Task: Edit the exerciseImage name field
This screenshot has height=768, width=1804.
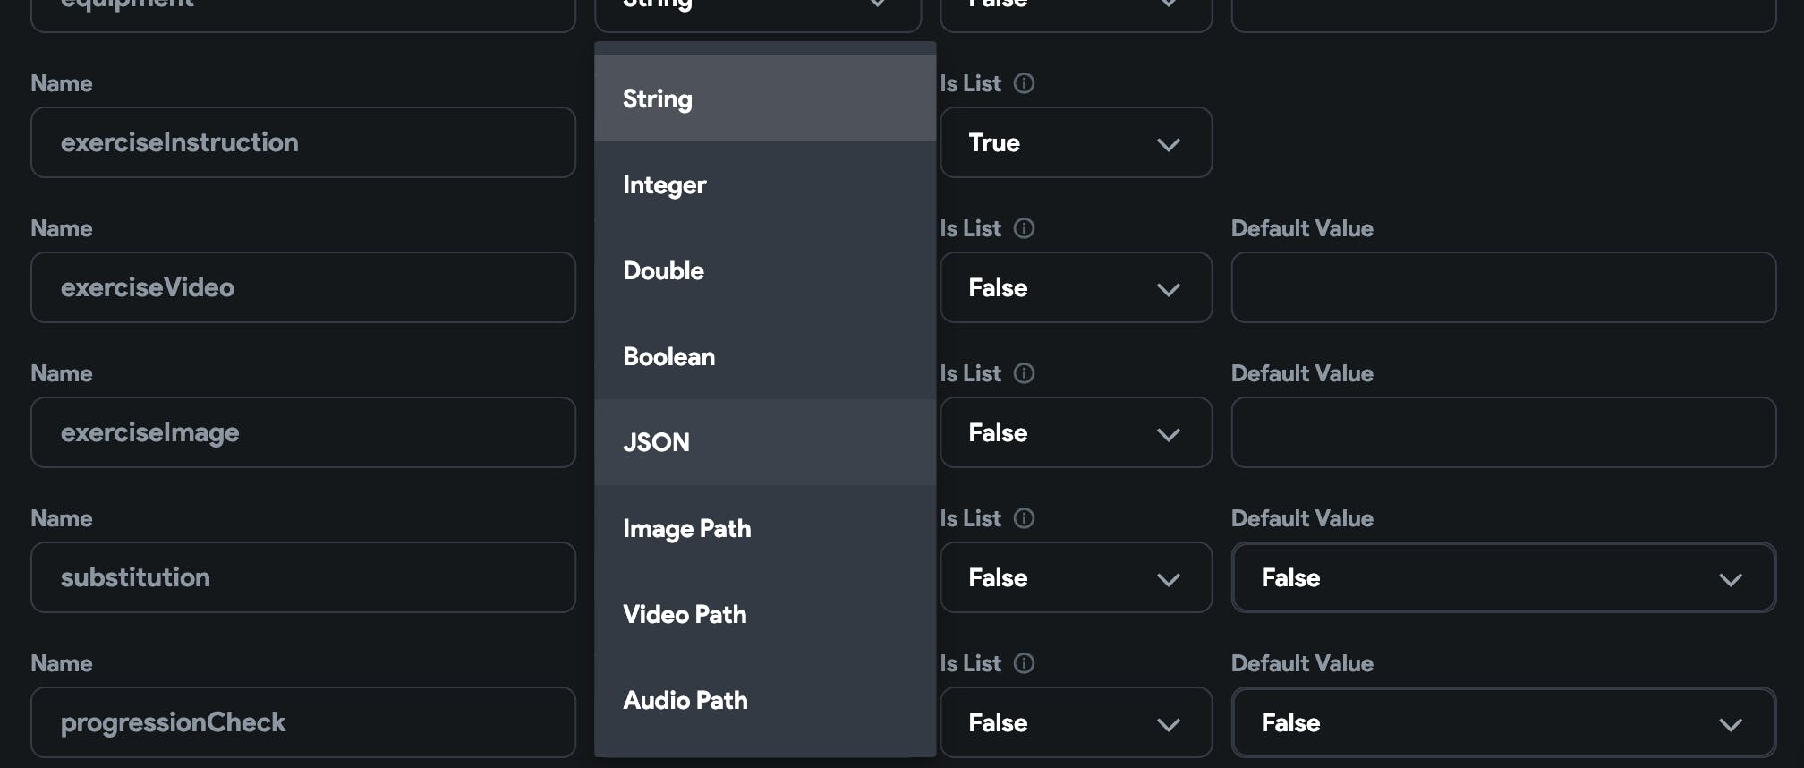Action: [x=303, y=432]
